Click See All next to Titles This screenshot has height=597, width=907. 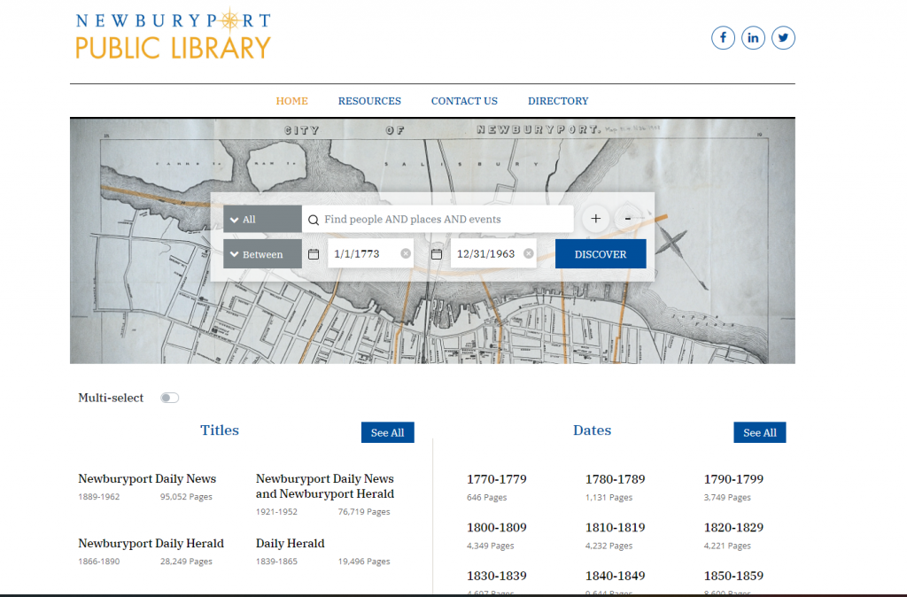point(387,432)
